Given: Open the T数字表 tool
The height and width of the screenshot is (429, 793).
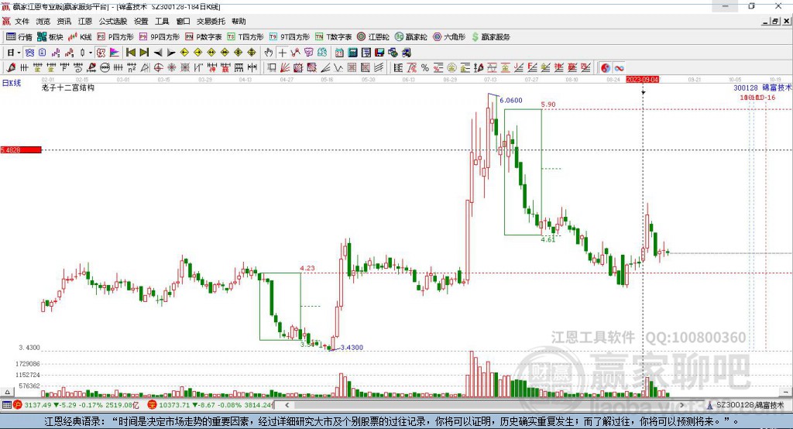Looking at the screenshot, I should [333, 37].
